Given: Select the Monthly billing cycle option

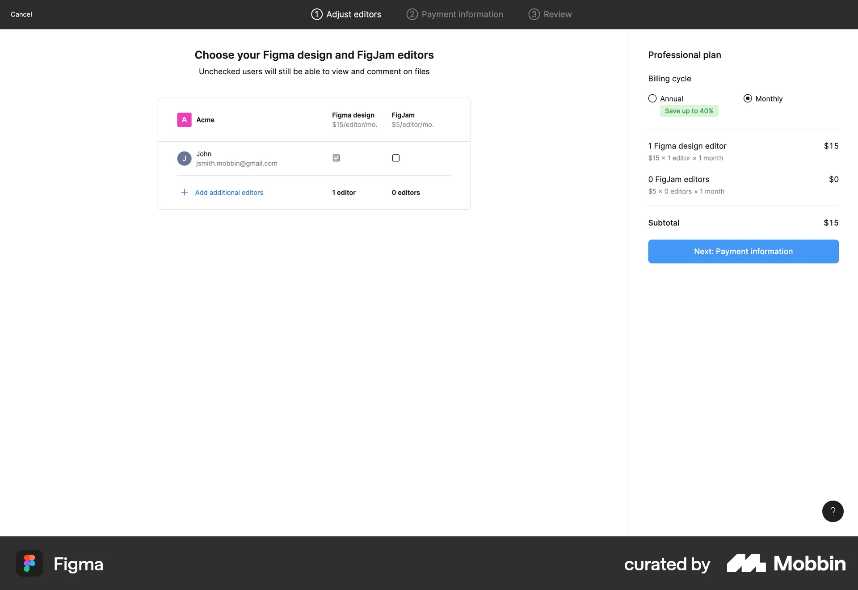Looking at the screenshot, I should [747, 98].
